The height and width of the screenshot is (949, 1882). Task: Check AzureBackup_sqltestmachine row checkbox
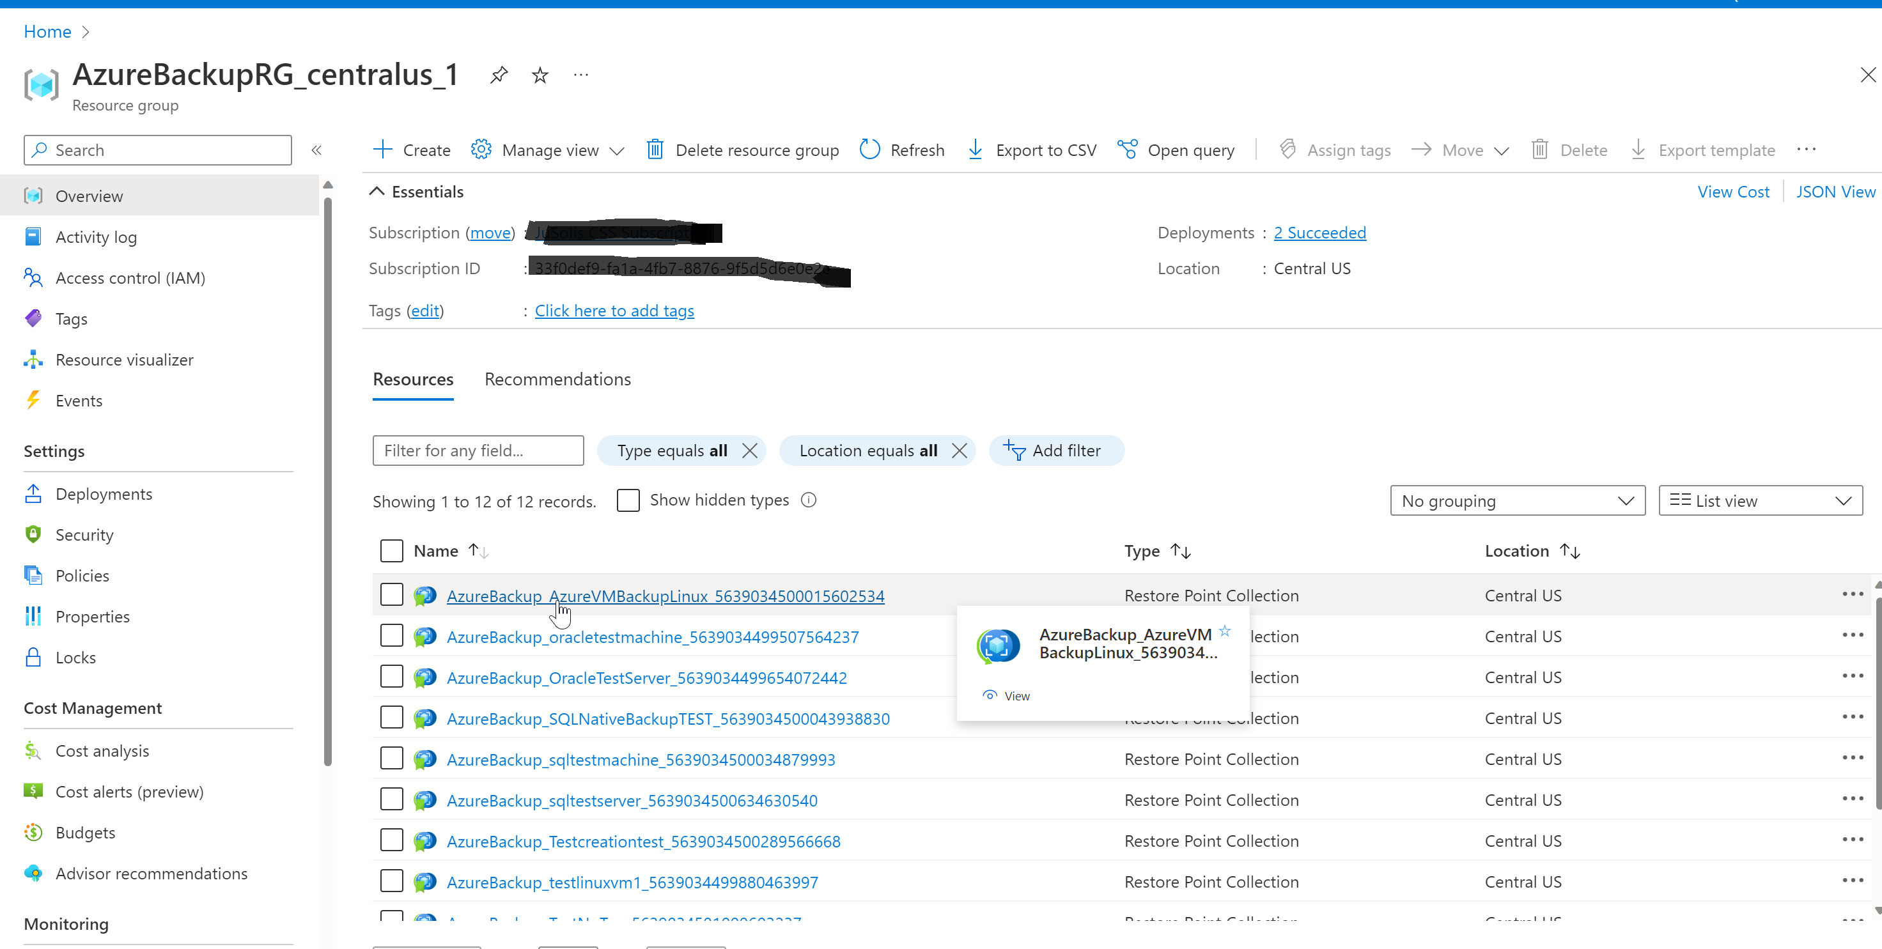coord(392,759)
